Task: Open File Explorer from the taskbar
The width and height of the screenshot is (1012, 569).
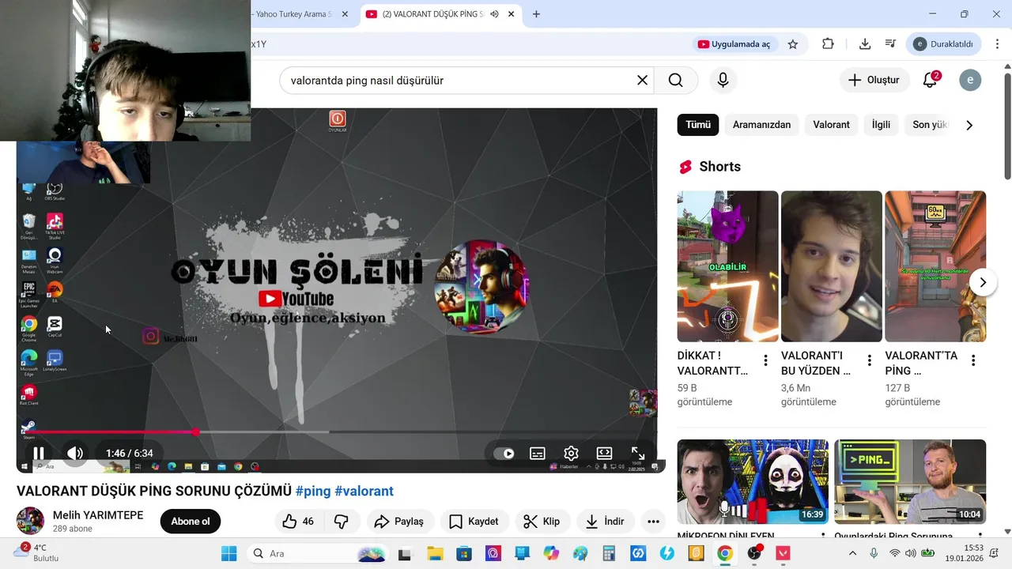Action: (435, 553)
